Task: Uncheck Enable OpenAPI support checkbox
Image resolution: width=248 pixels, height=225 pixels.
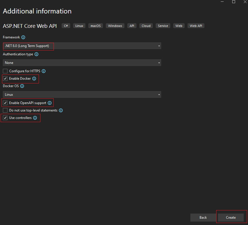Action: point(5,103)
